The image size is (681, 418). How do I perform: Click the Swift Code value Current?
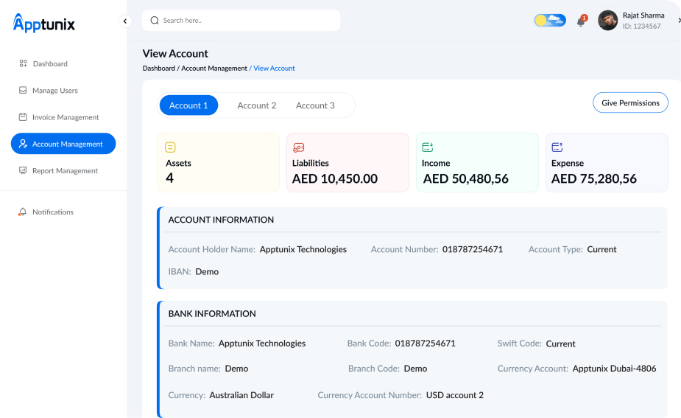pos(560,344)
